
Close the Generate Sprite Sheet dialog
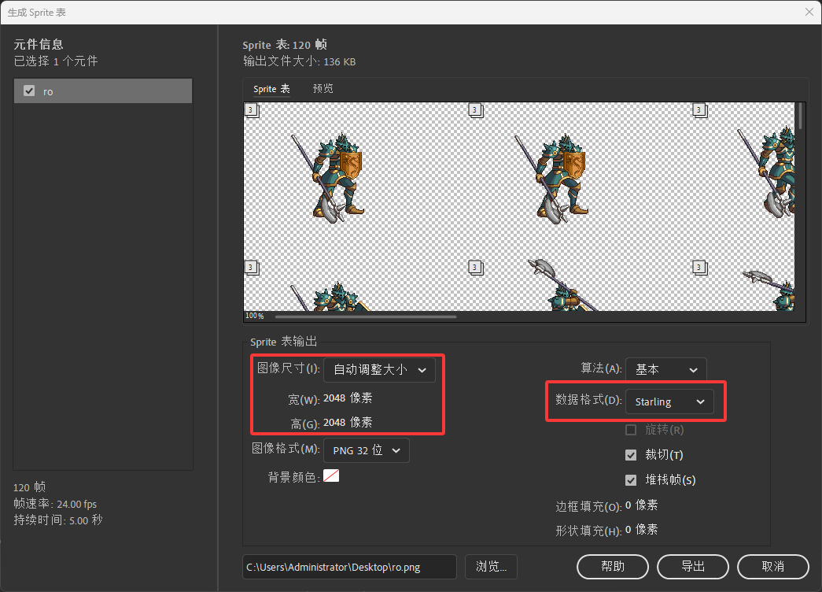(x=809, y=12)
